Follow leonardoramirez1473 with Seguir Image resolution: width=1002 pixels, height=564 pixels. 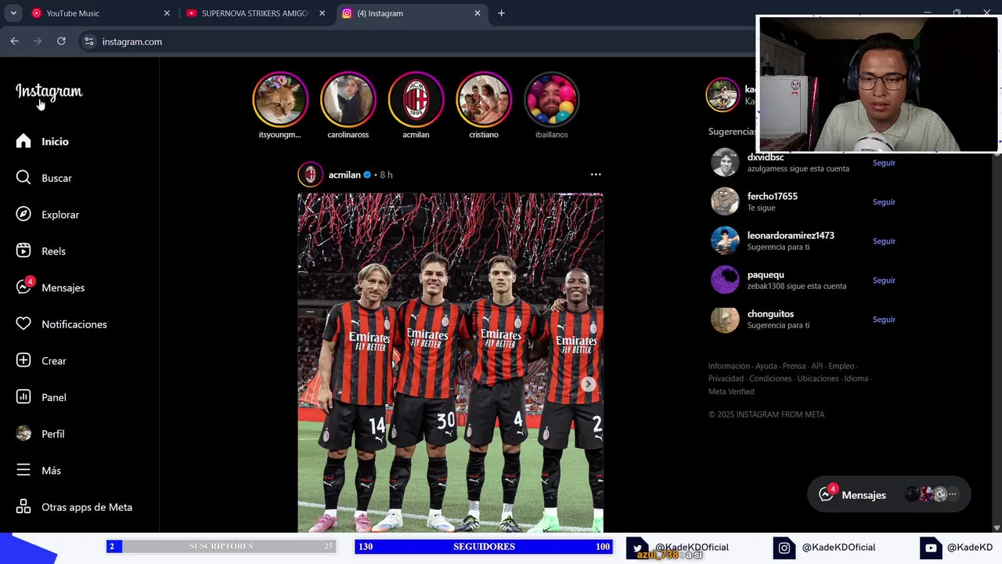pos(884,241)
